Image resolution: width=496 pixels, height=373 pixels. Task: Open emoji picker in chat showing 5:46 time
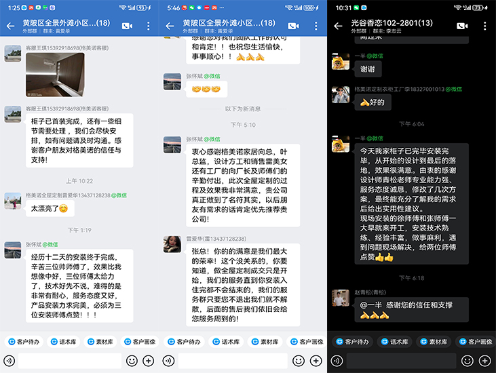[x=297, y=361]
